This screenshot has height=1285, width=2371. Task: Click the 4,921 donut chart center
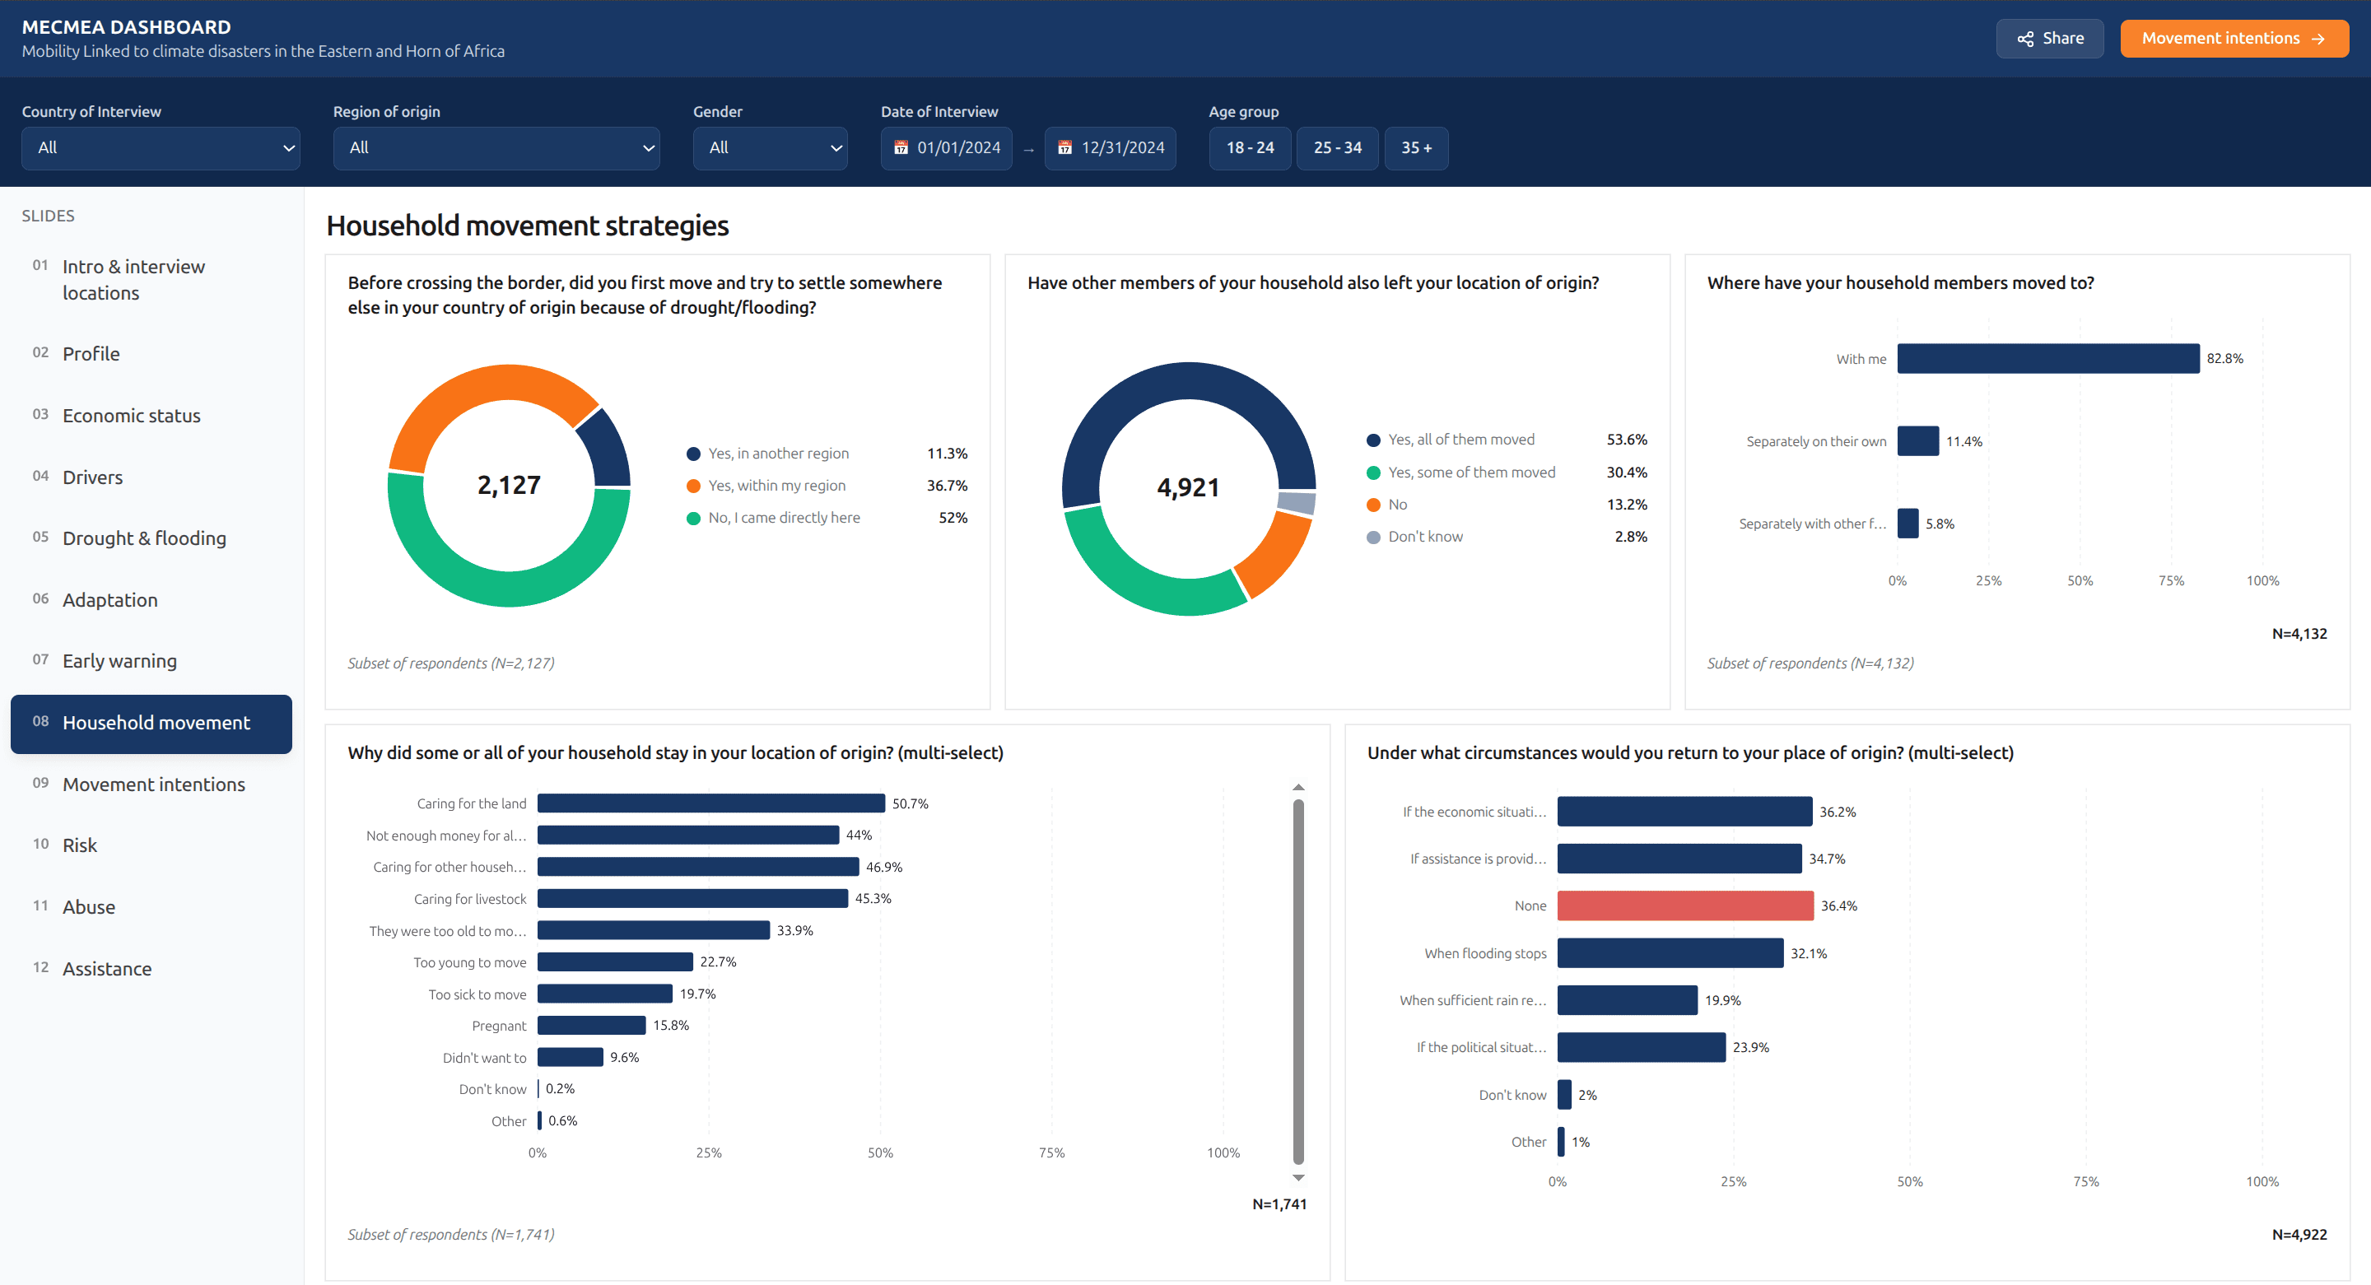[1188, 488]
